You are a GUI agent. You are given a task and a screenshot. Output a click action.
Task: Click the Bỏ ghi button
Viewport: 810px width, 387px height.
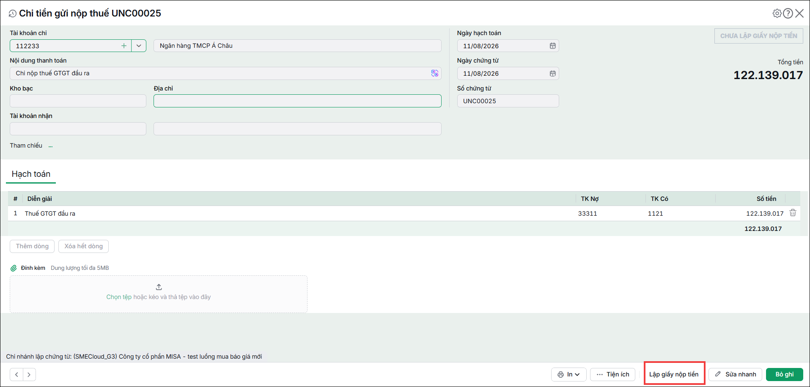pos(784,374)
